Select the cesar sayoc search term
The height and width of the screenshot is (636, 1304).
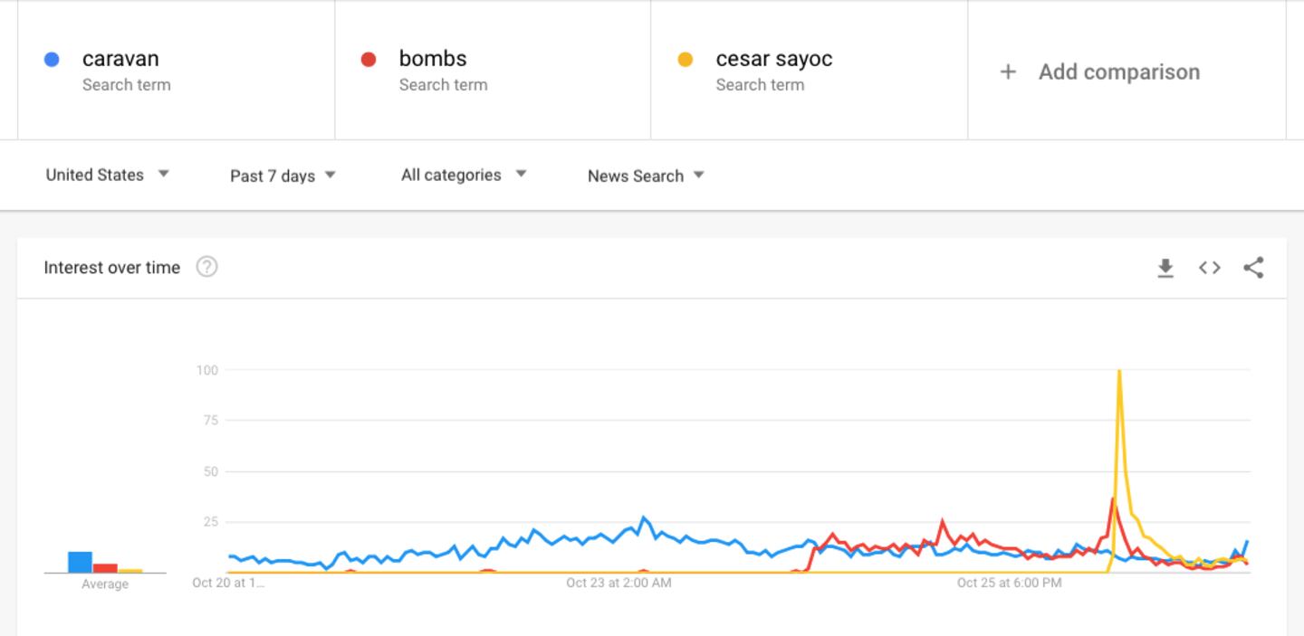click(773, 60)
